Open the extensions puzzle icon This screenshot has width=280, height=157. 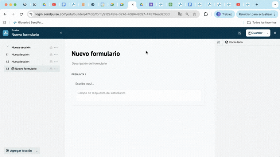(x=206, y=14)
